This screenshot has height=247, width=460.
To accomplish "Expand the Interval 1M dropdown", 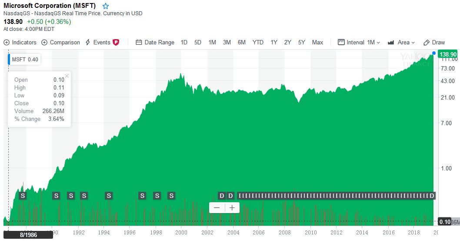I will (x=359, y=43).
